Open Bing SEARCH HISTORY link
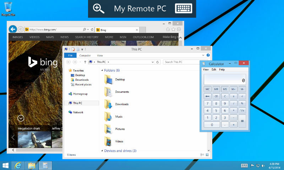Viewport: 284px width, 170px height. point(87,37)
